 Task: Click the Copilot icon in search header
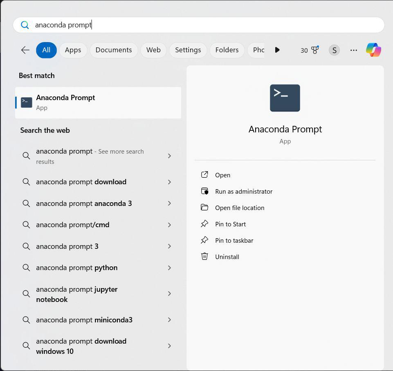coord(373,50)
